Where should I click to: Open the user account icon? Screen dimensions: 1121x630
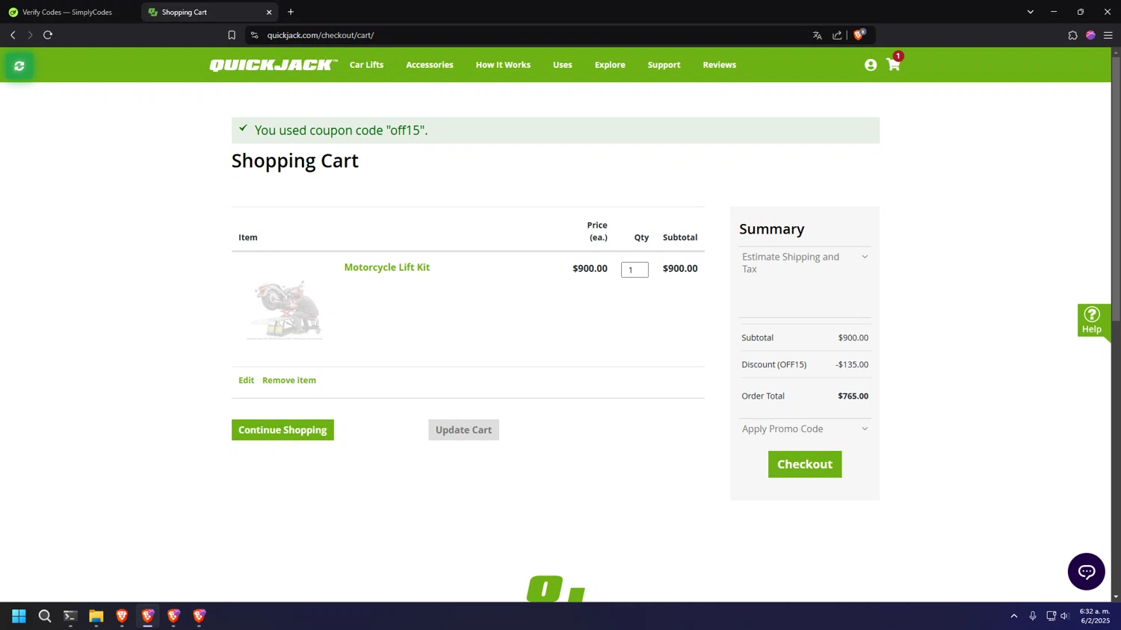coord(871,65)
